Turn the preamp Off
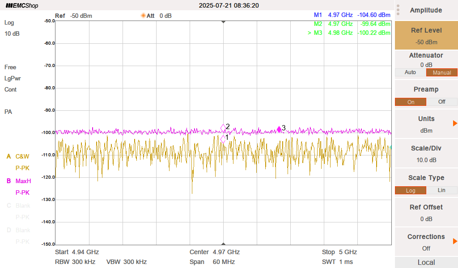This screenshot has height=268, width=458. click(x=442, y=102)
